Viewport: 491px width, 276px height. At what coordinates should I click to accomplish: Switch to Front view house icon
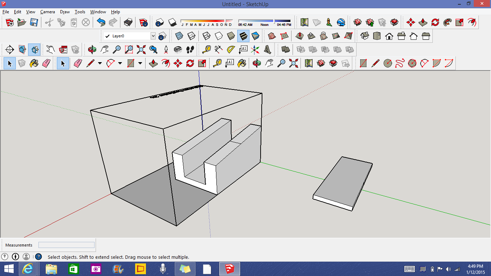coord(389,36)
